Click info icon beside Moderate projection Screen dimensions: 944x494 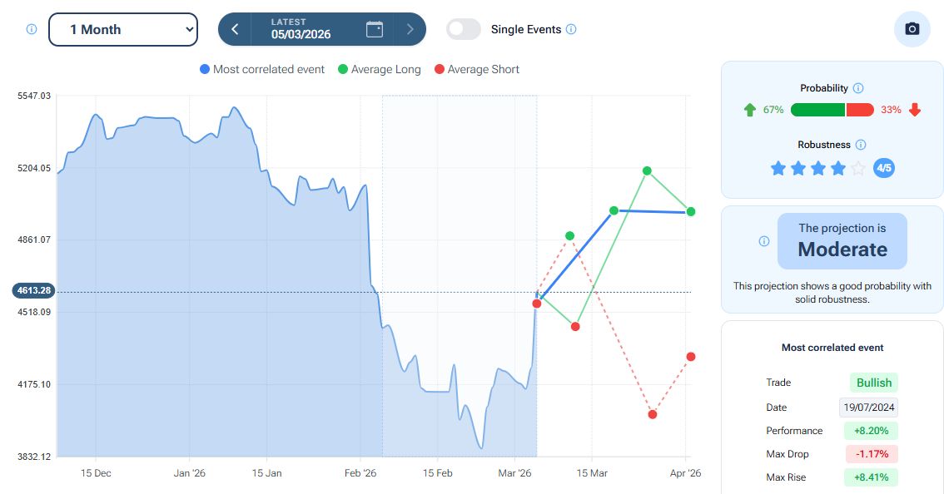[x=764, y=241]
